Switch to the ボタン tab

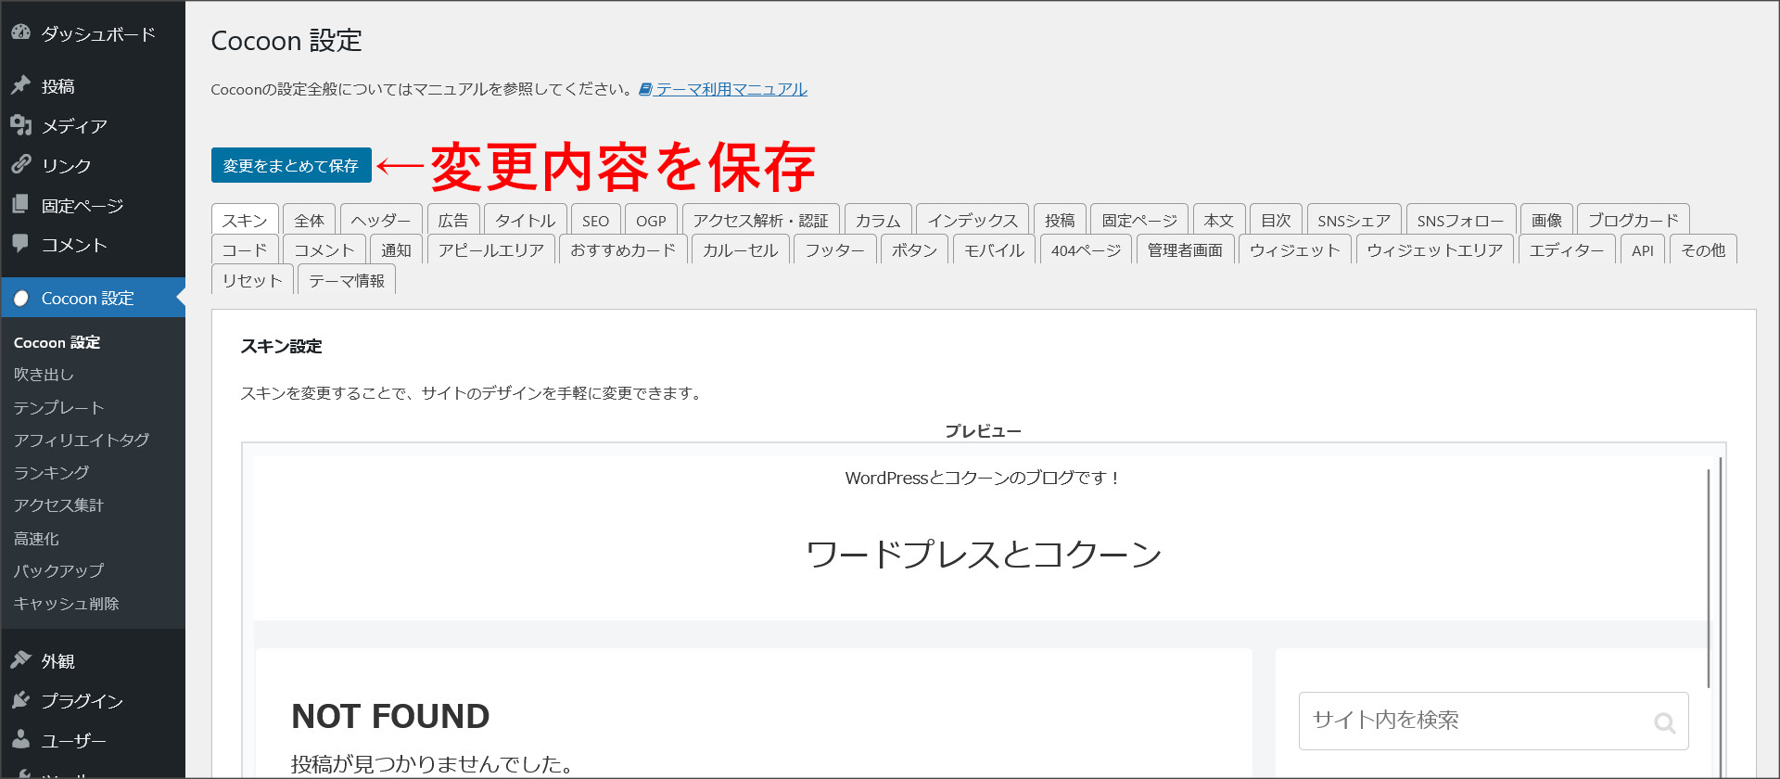pos(915,249)
